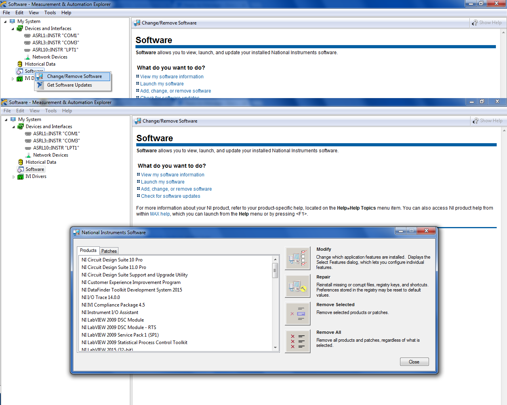Open 'Check for software updates' link, lower window
This screenshot has height=405, width=507.
171,196
